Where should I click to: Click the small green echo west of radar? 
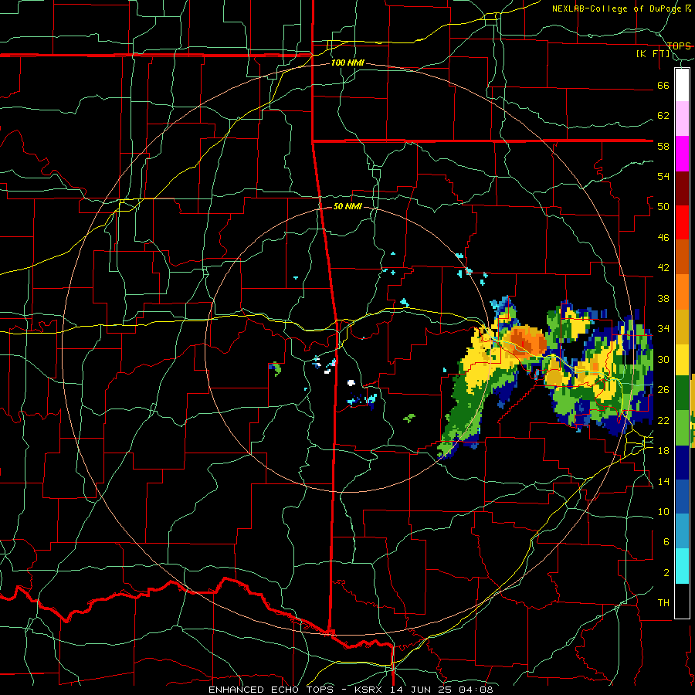(276, 368)
